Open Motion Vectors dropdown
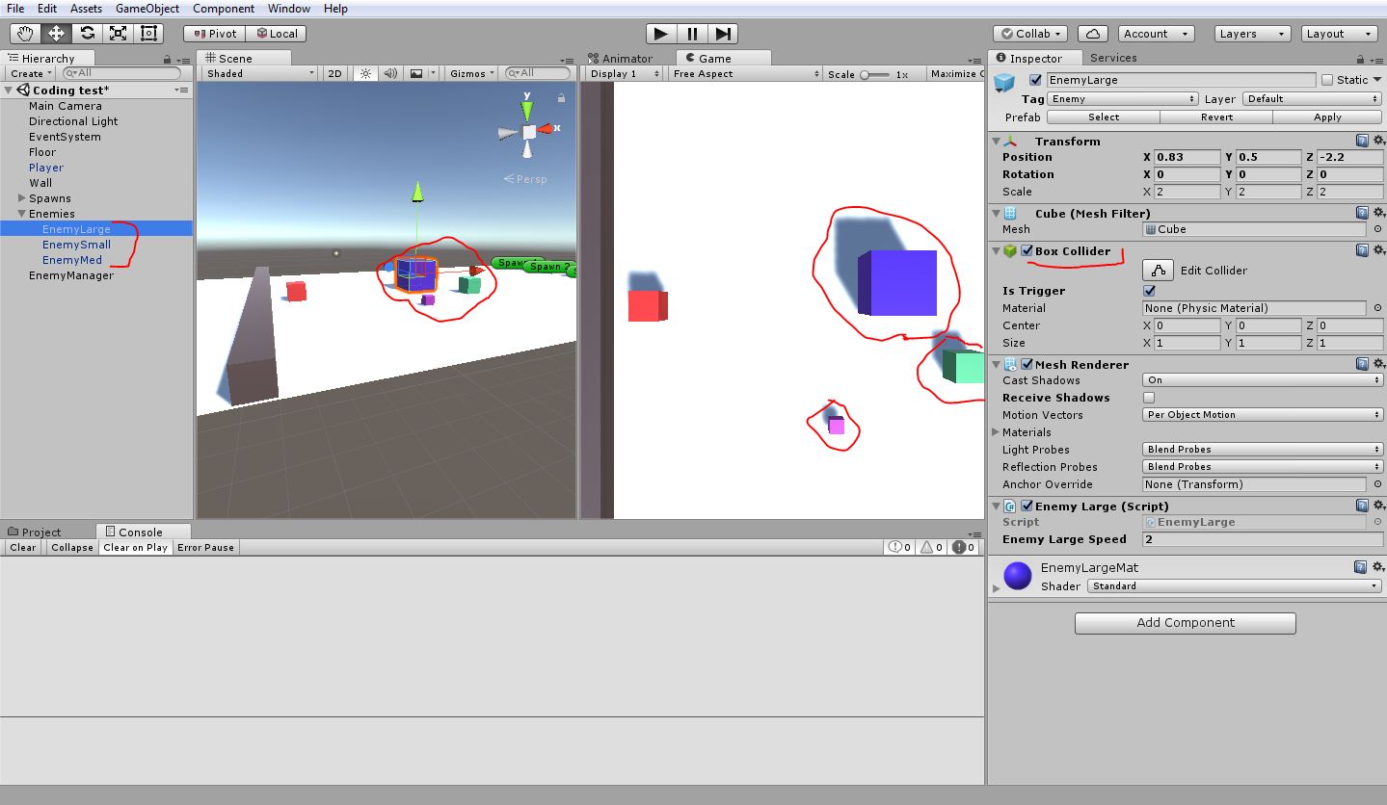 pyautogui.click(x=1263, y=415)
